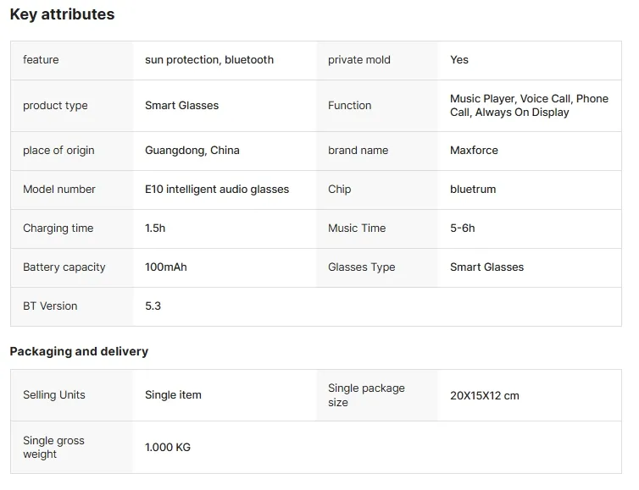Viewport: 639px width, 490px height.
Task: Select the 'Guangdong, China' origin value
Action: click(192, 151)
